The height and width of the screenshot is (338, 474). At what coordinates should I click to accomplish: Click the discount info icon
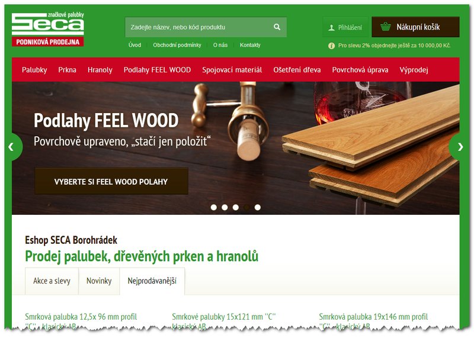(x=331, y=46)
